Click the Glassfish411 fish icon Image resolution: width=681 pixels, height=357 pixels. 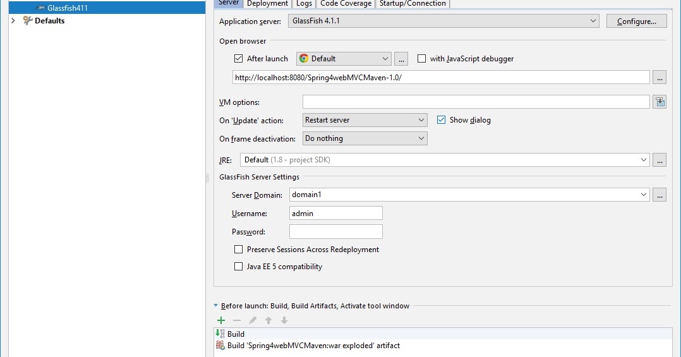click(x=41, y=8)
